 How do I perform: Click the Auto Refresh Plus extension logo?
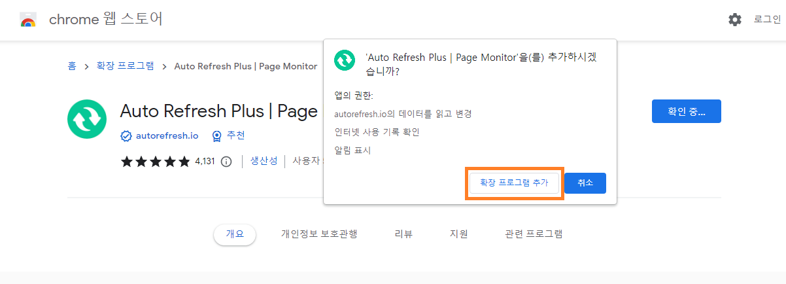coord(87,119)
